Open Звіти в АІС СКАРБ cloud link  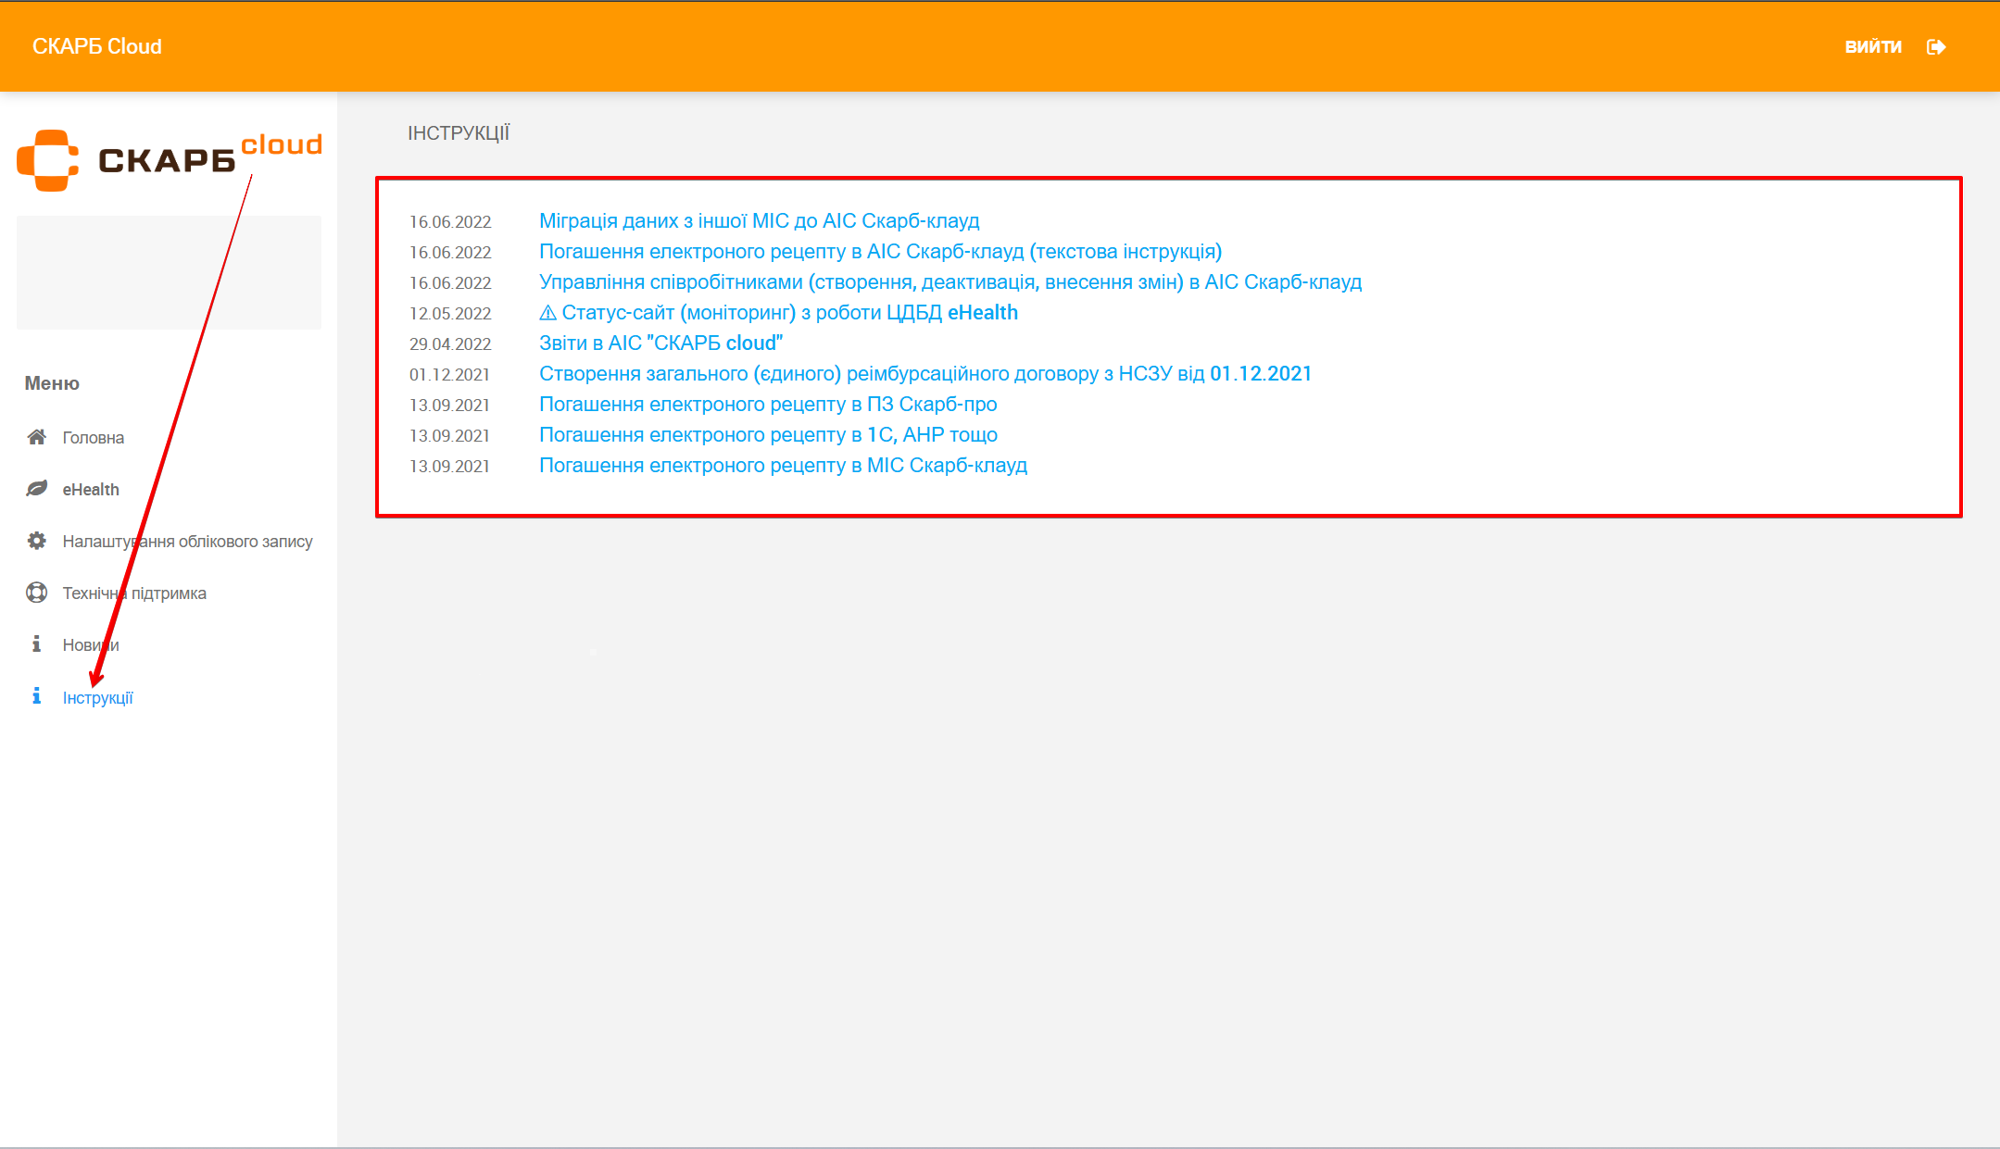click(660, 343)
